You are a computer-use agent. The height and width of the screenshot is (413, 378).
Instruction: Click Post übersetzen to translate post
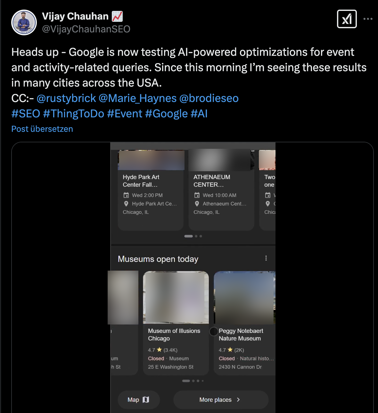pyautogui.click(x=42, y=129)
